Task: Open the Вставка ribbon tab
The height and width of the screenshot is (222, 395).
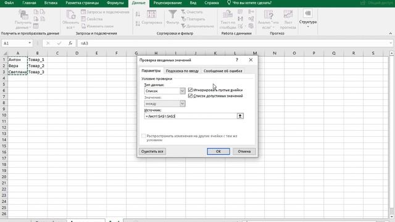Action: [51, 3]
